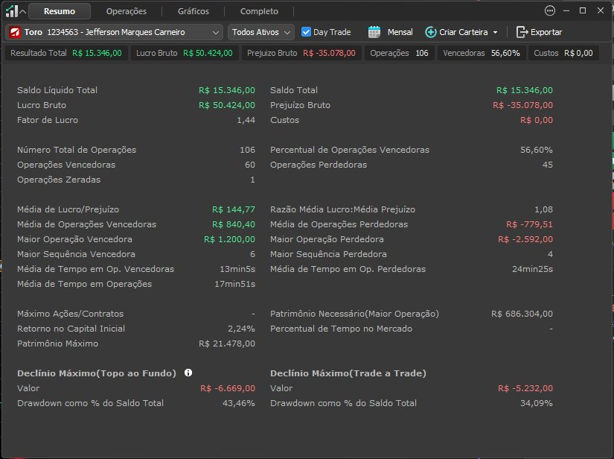Collapse panel with the caret up arrow
This screenshot has height=459, width=614.
[23, 11]
